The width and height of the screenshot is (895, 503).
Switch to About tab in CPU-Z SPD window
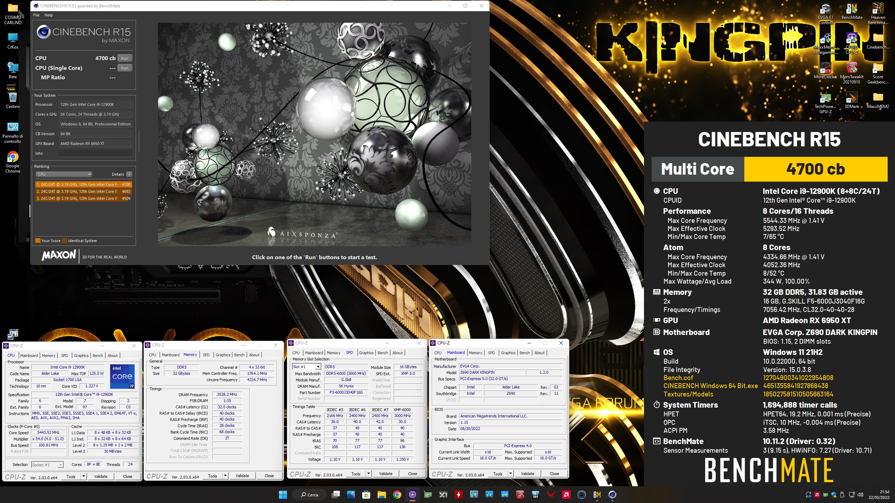click(x=398, y=353)
